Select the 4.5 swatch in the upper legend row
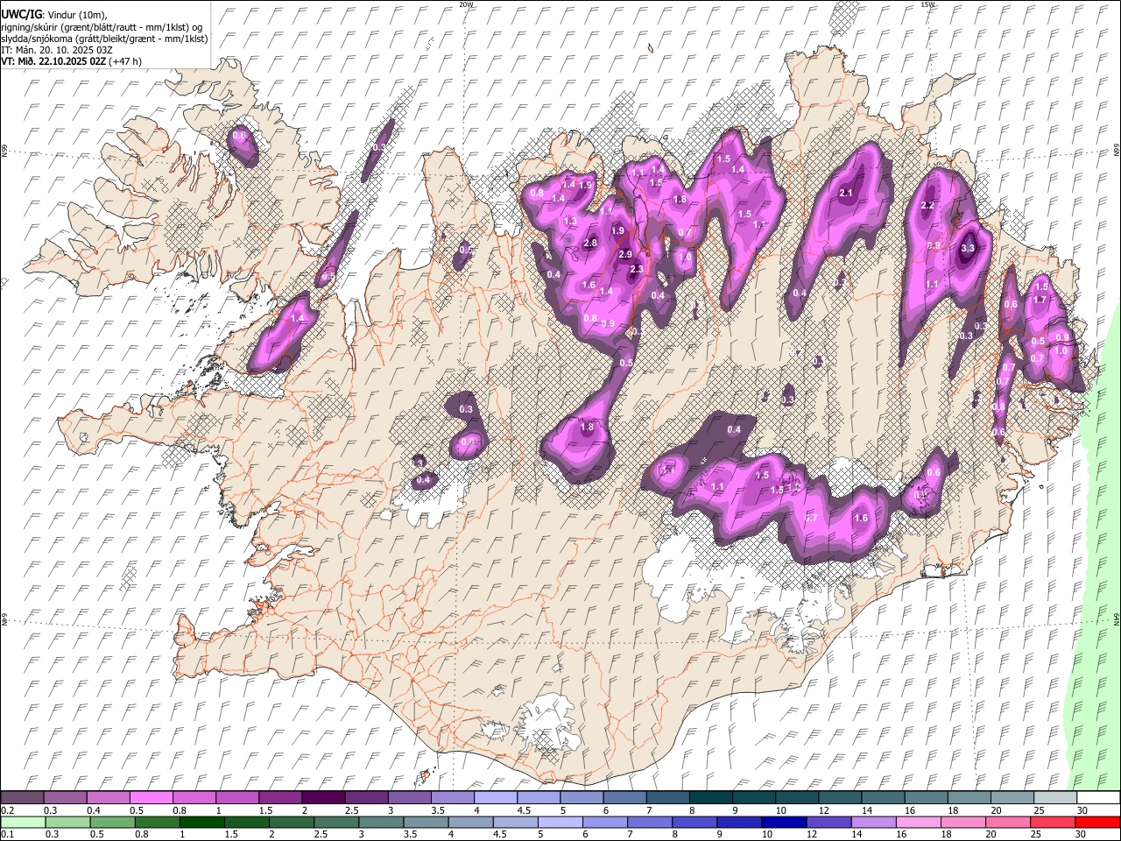The image size is (1121, 841). click(x=539, y=798)
